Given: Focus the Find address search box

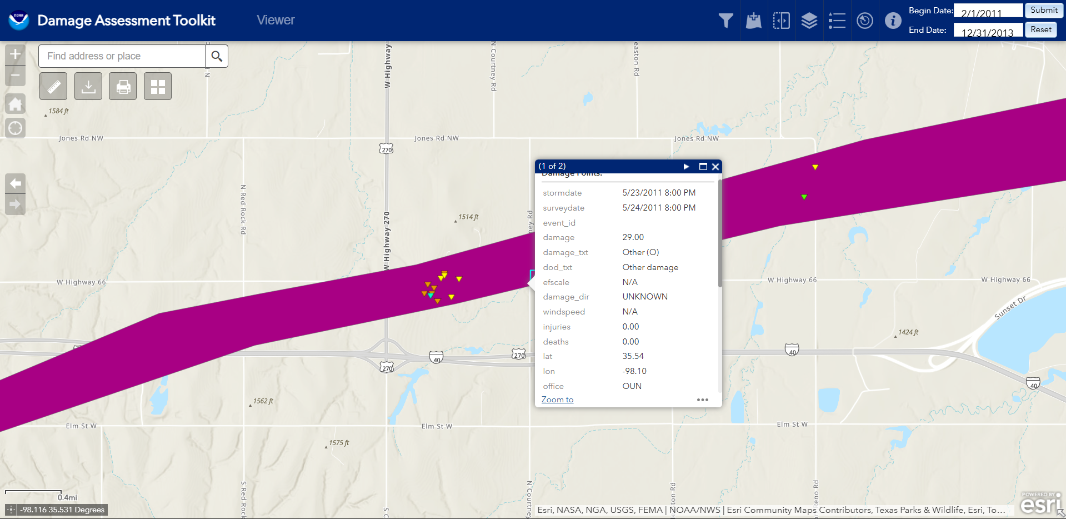Looking at the screenshot, I should point(122,56).
